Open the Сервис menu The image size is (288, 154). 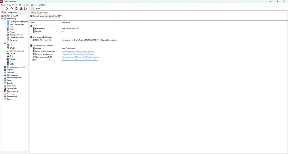(33, 5)
